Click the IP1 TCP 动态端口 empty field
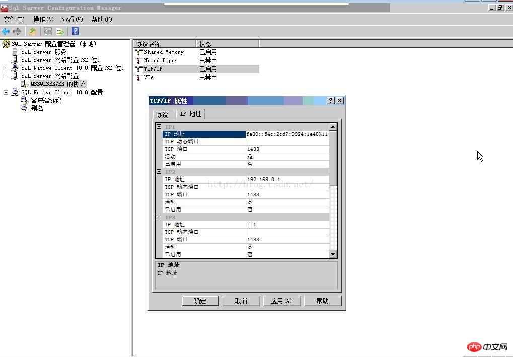The image size is (513, 357). (287, 141)
